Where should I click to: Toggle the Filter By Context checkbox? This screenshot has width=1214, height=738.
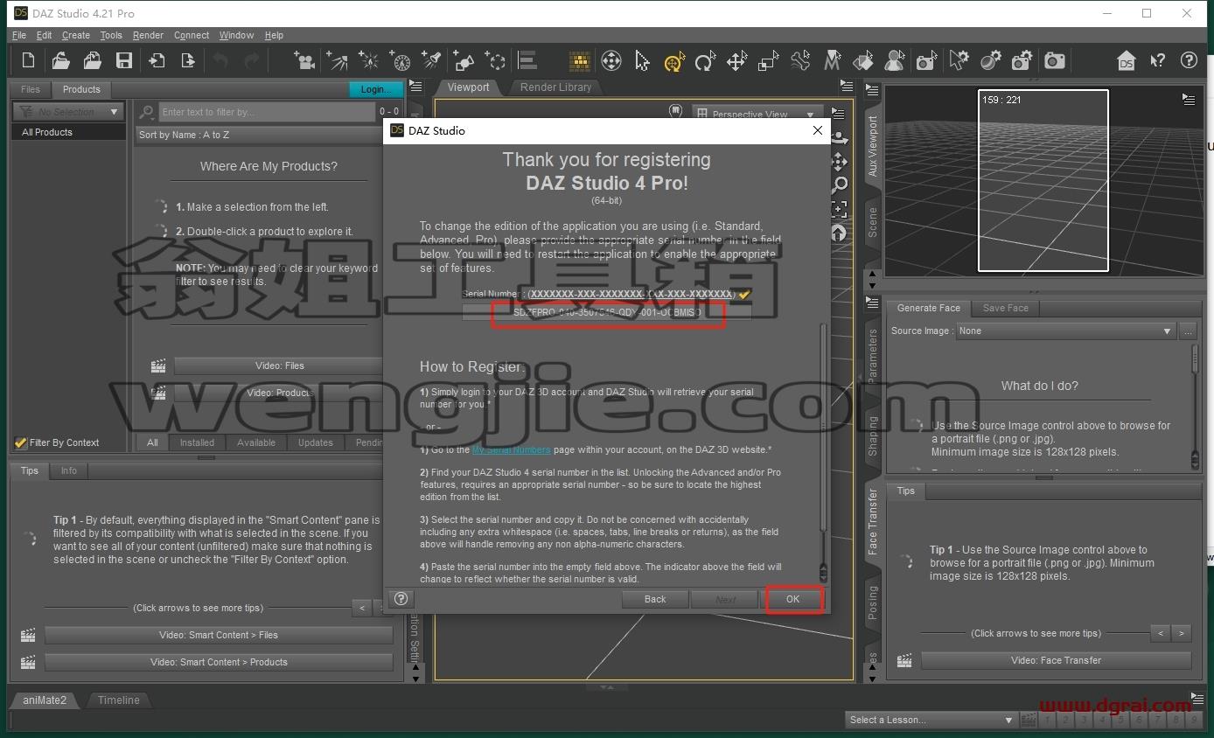[21, 442]
